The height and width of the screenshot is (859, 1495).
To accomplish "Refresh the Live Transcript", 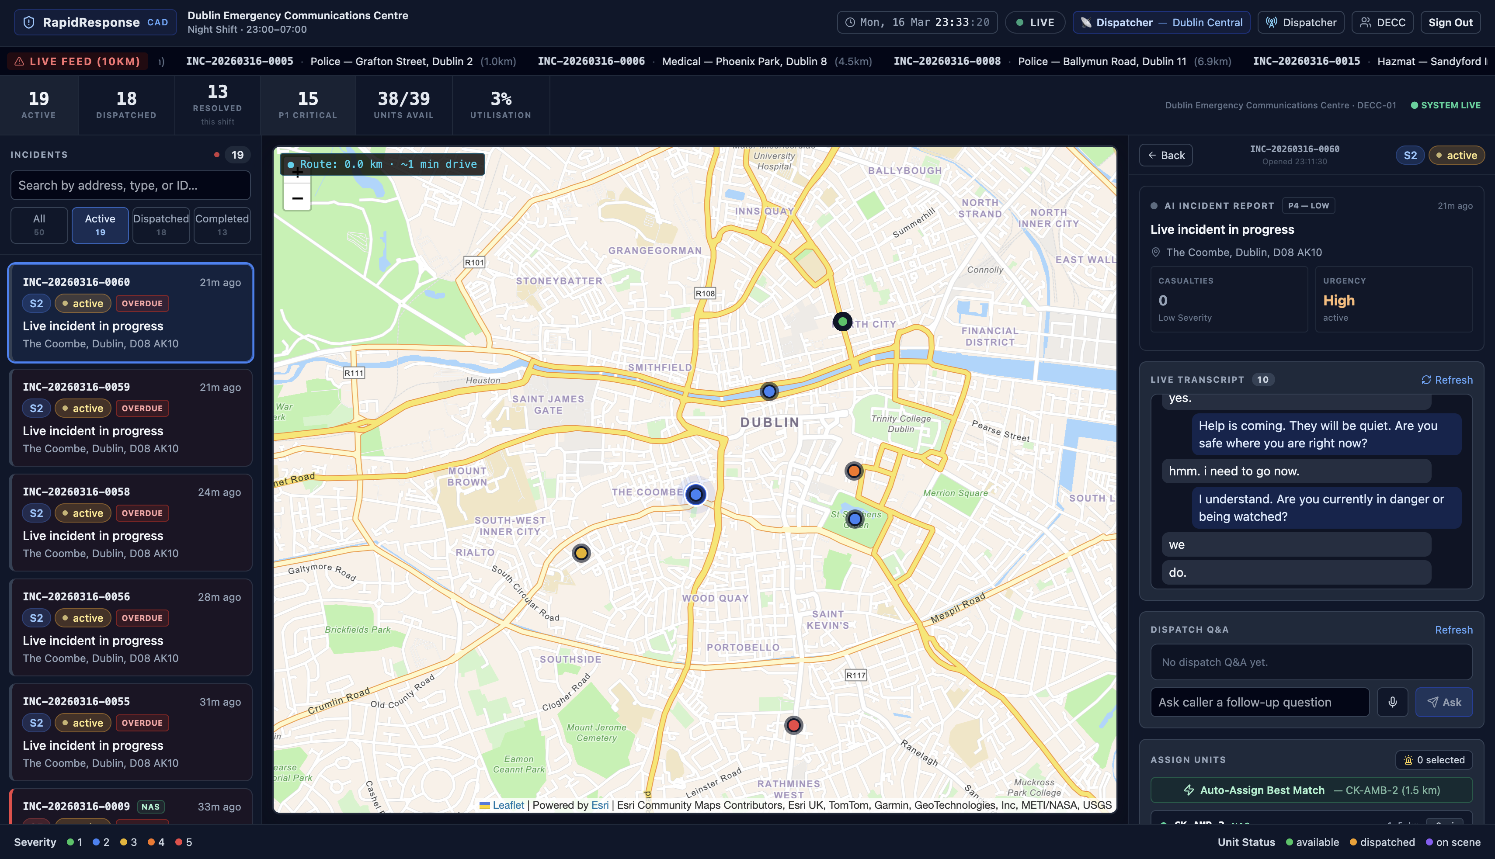I will tap(1446, 380).
